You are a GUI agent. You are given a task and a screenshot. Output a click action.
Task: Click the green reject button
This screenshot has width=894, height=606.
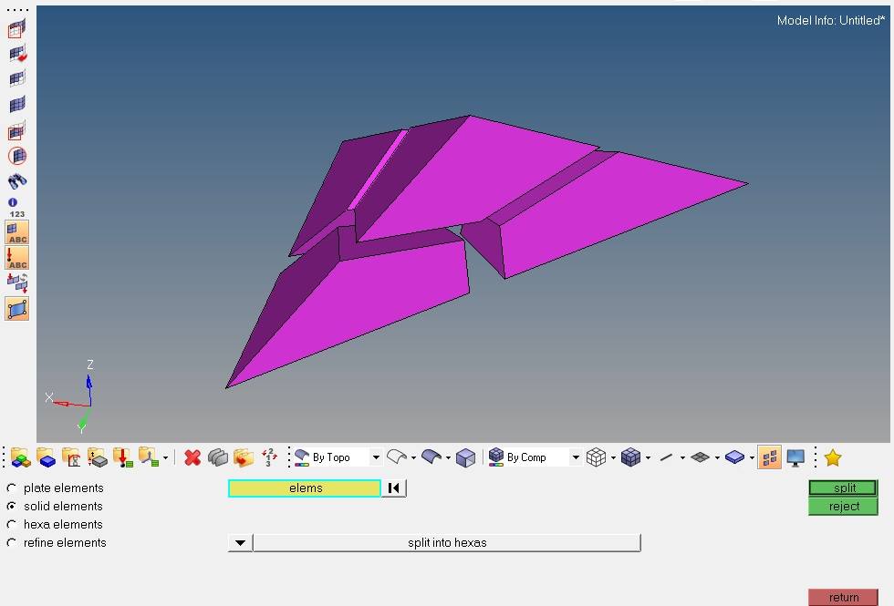(x=843, y=507)
